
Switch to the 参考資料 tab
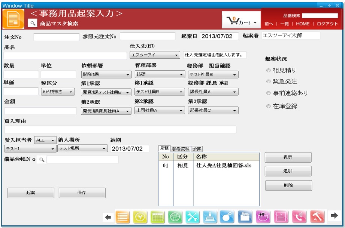click(181, 149)
